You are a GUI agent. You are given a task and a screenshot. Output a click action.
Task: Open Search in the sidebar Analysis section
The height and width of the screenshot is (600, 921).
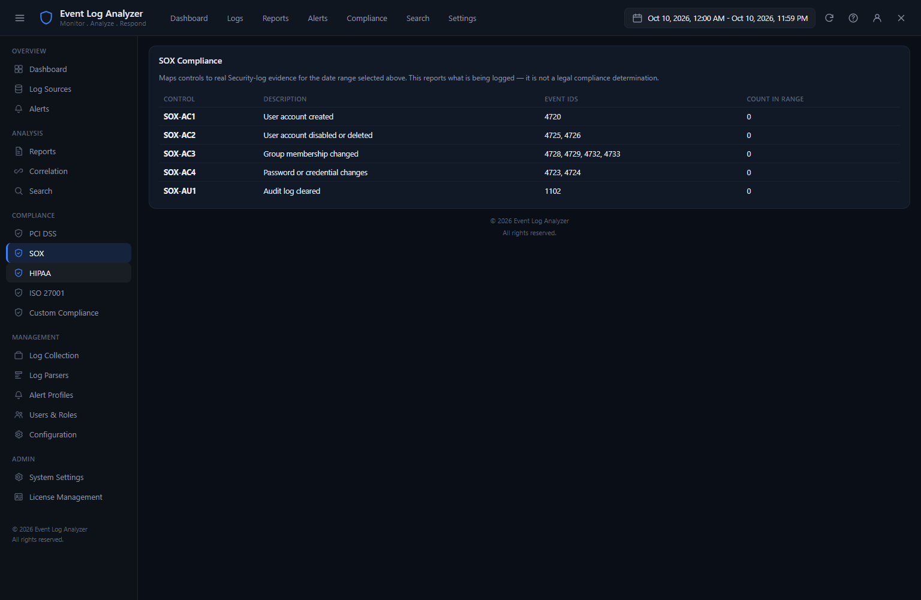68,191
